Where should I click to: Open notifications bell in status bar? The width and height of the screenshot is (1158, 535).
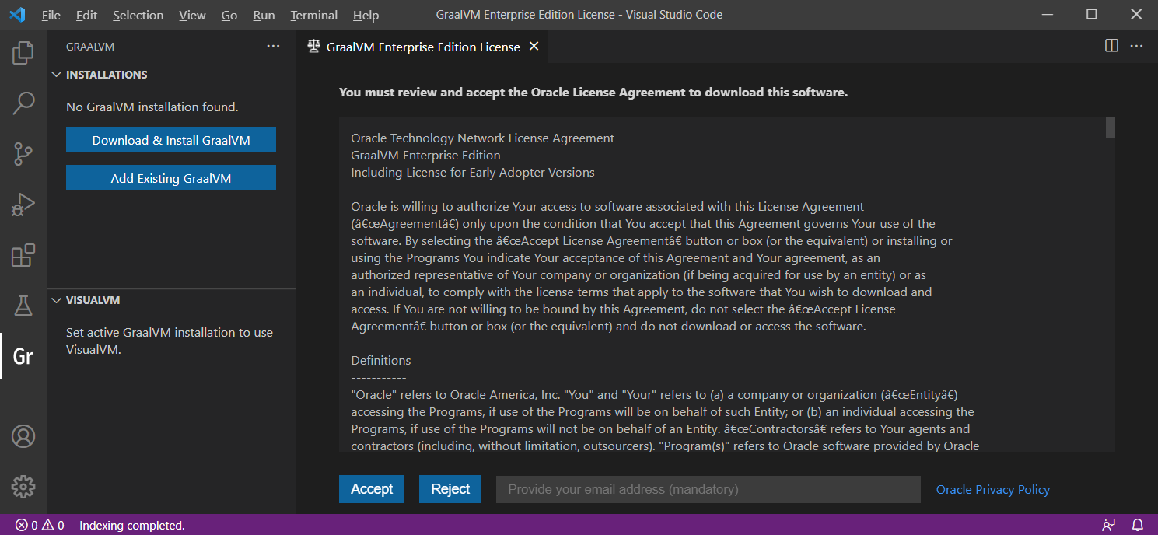tap(1137, 526)
